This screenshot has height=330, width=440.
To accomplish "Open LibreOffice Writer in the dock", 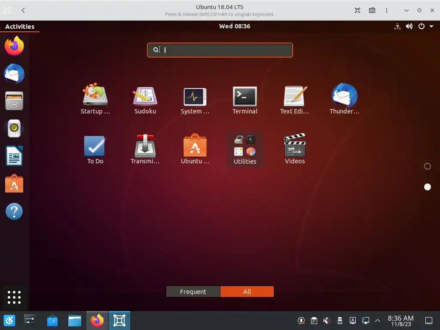I will pyautogui.click(x=14, y=156).
